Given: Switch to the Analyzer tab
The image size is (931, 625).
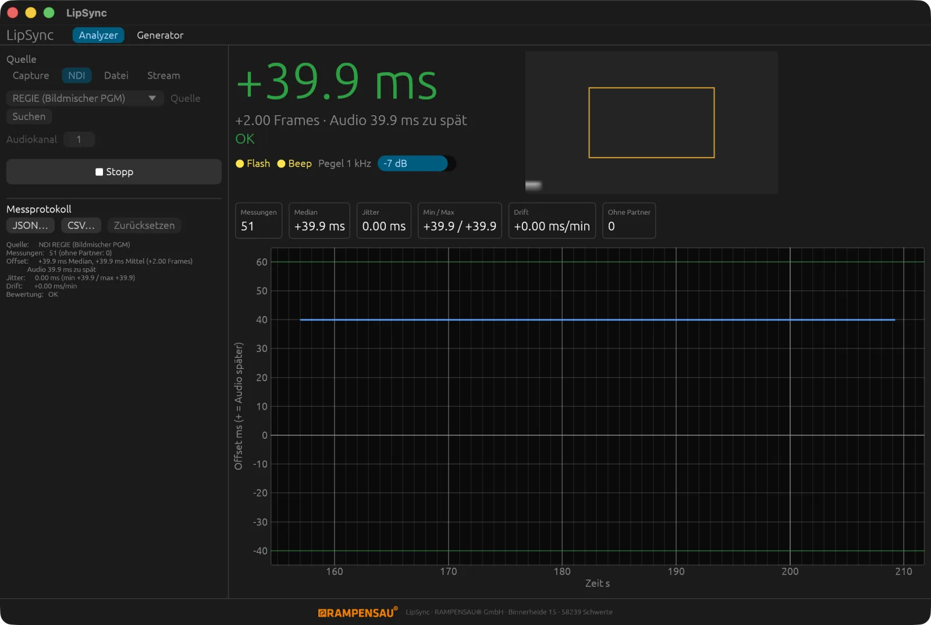Looking at the screenshot, I should [98, 35].
